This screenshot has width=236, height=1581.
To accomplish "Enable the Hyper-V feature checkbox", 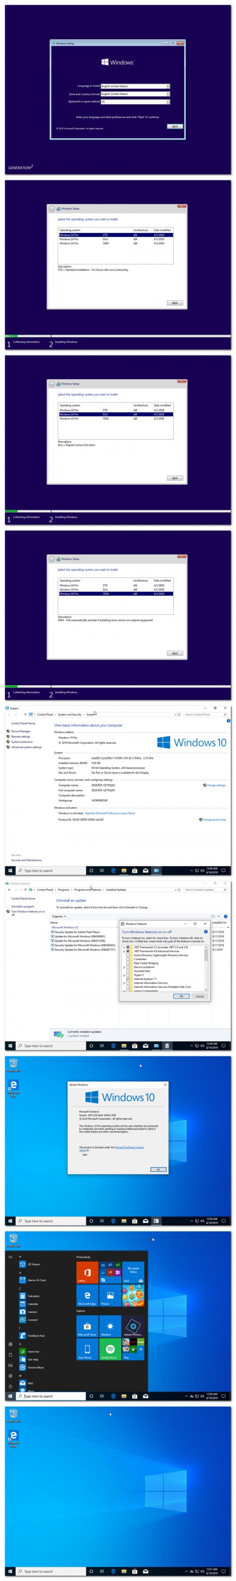I will coord(128,975).
